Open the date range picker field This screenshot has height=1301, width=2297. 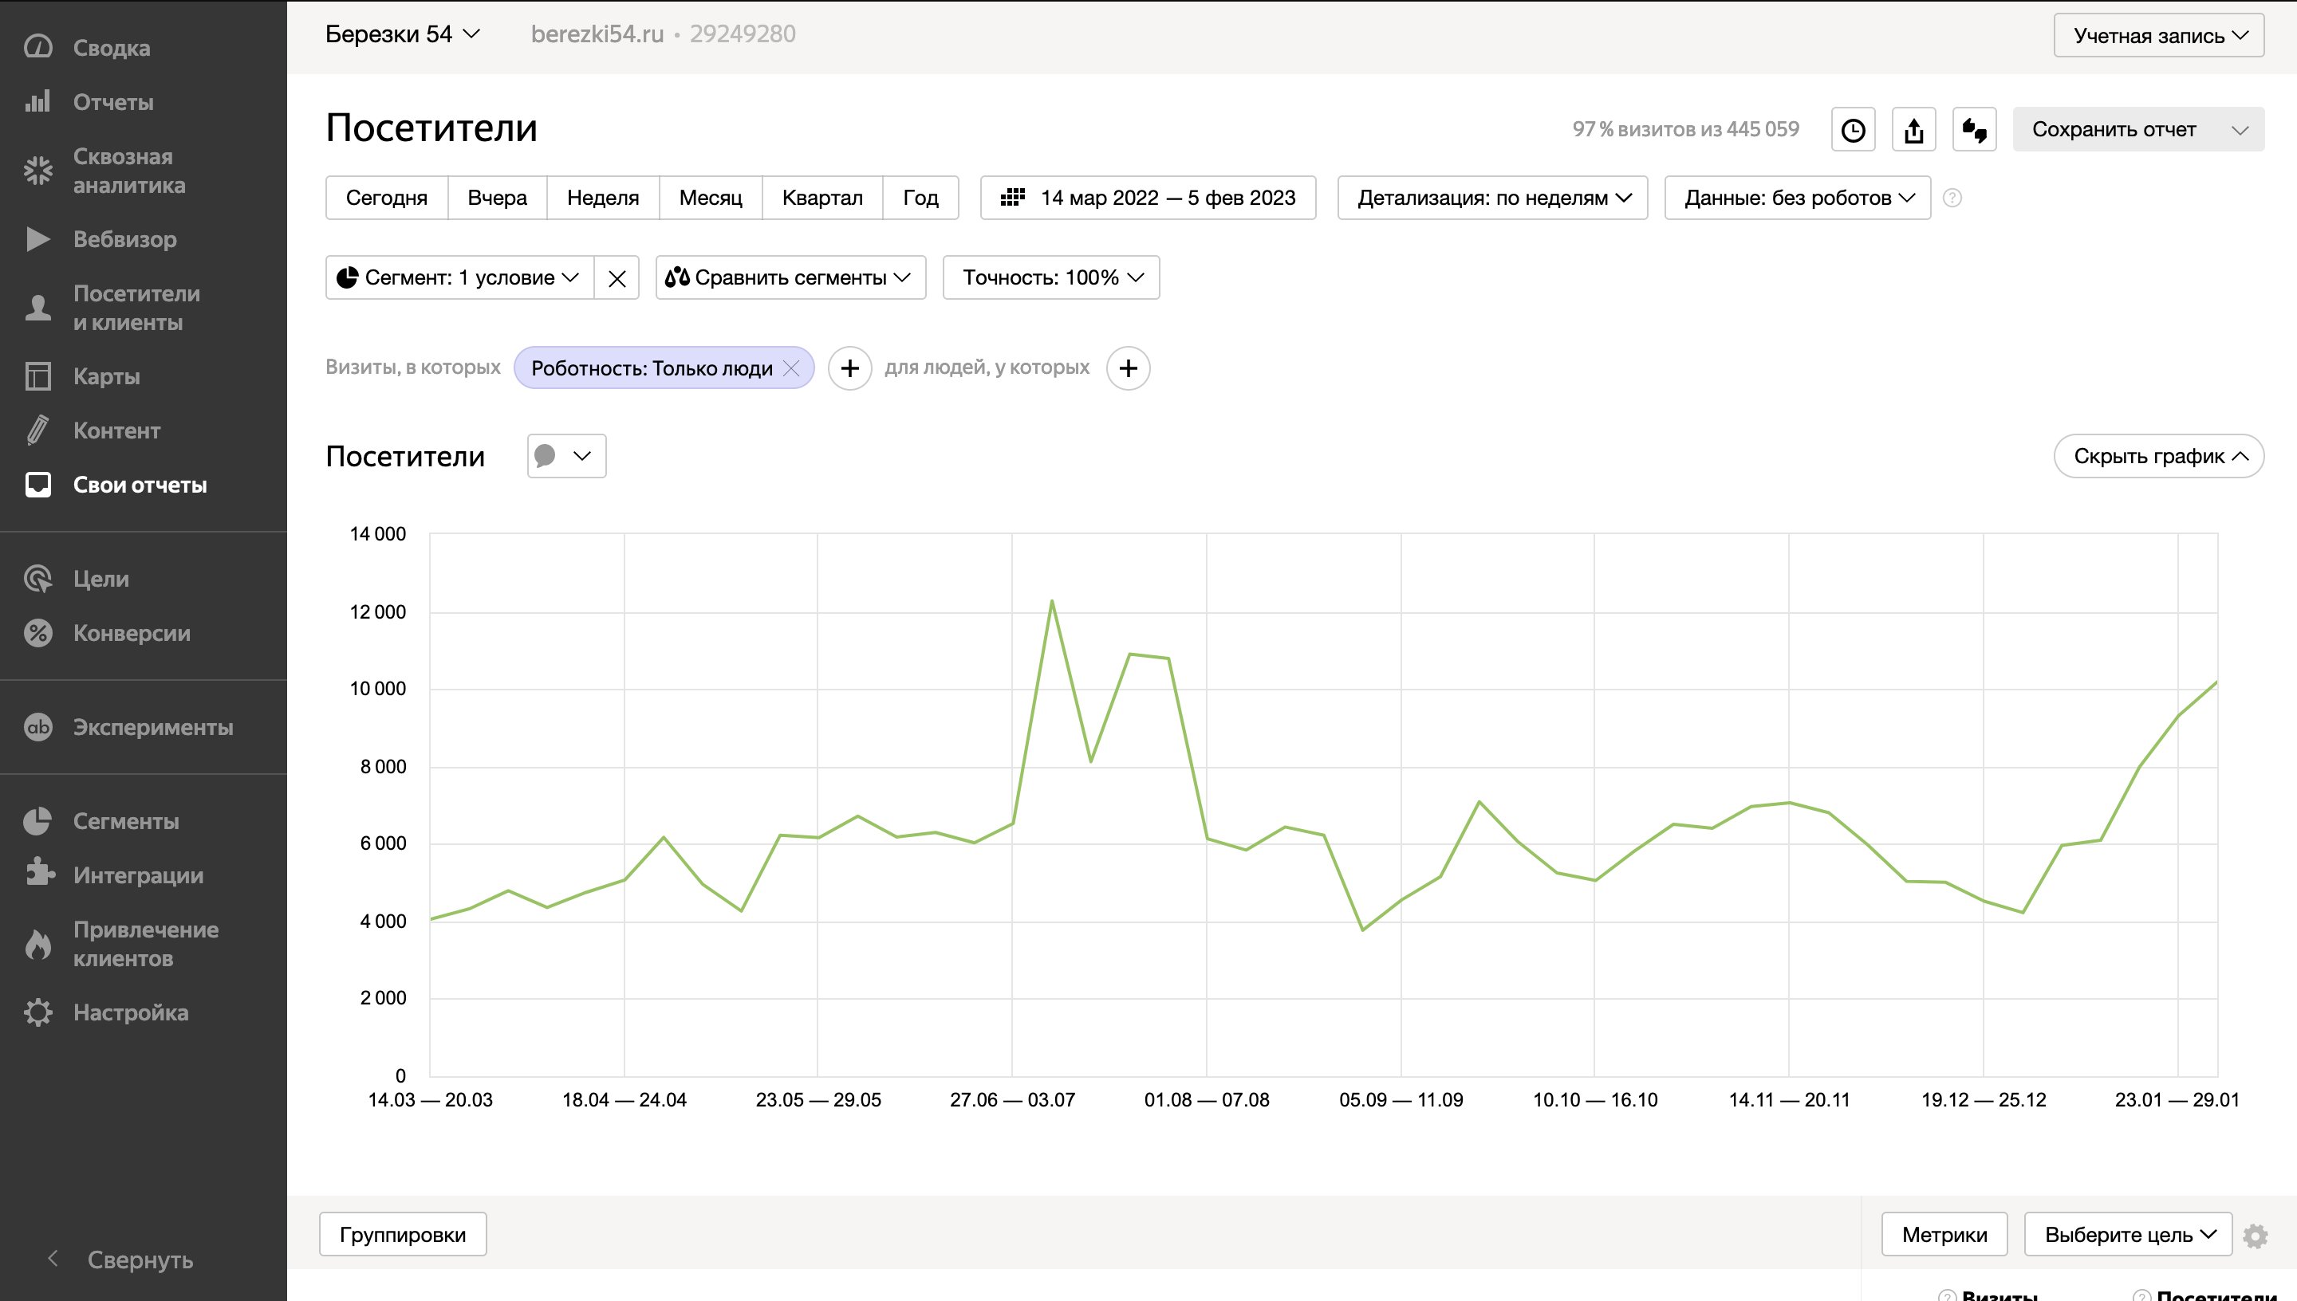[1148, 198]
